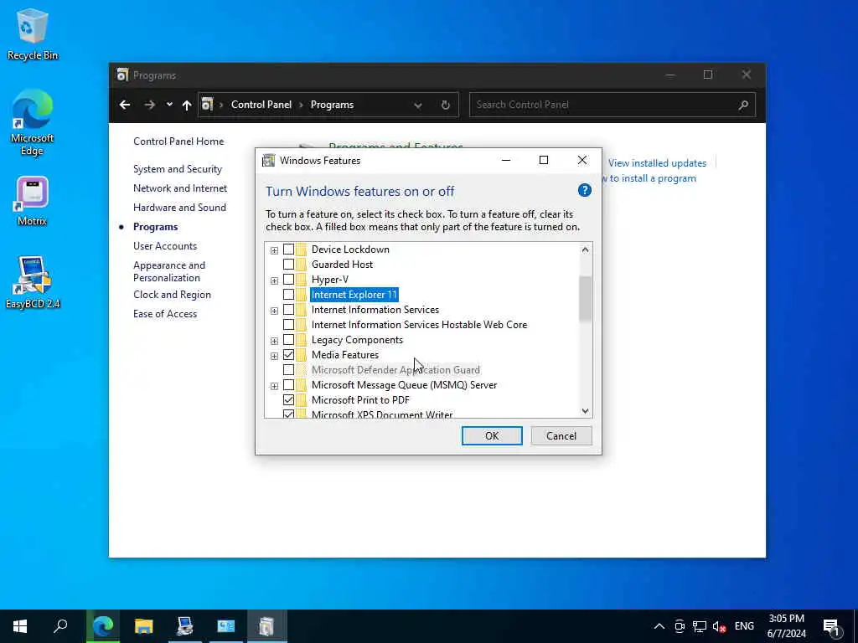Click the network icon in the system tray
The height and width of the screenshot is (643, 858).
click(700, 626)
